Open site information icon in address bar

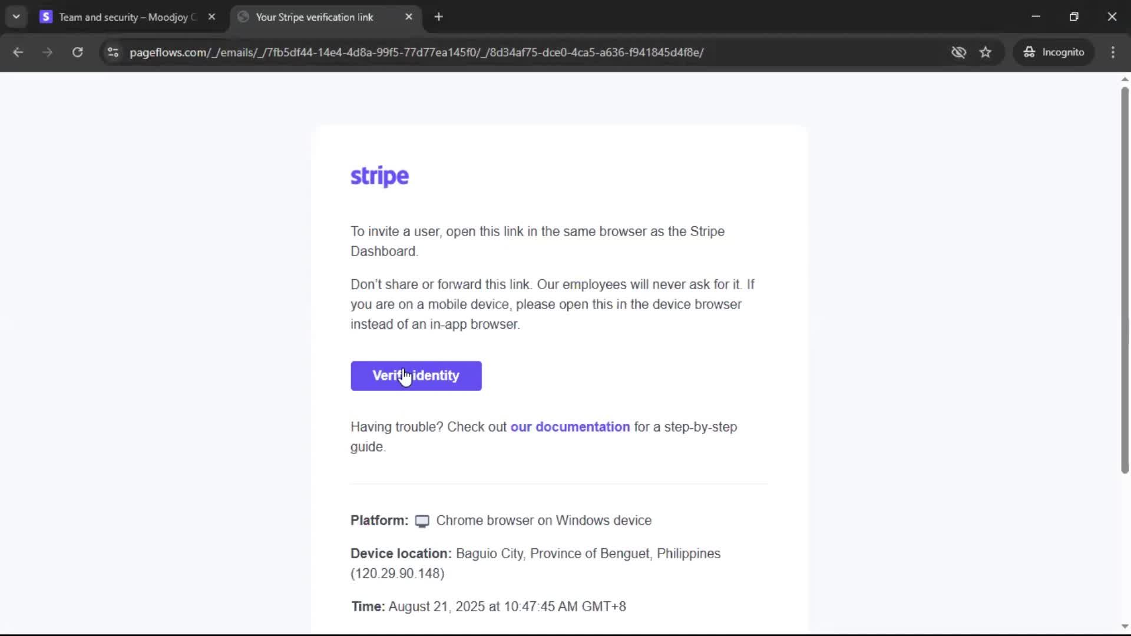tap(113, 52)
